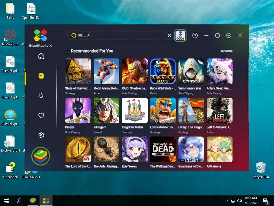Select the OpenShell help file on desktop
Image resolution: width=274 pixels, height=206 pixels.
coord(10,170)
